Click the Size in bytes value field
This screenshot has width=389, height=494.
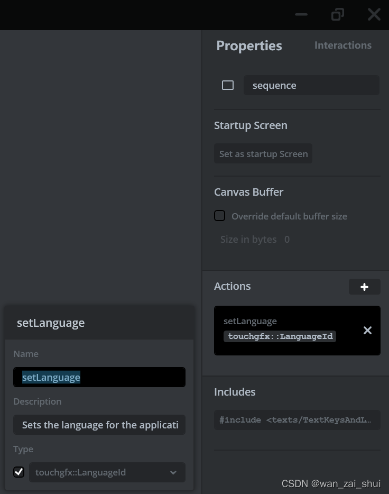(287, 239)
